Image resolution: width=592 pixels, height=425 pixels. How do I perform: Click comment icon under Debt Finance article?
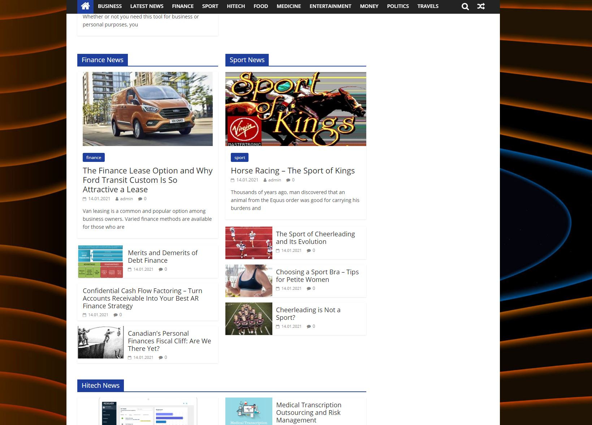pyautogui.click(x=161, y=269)
